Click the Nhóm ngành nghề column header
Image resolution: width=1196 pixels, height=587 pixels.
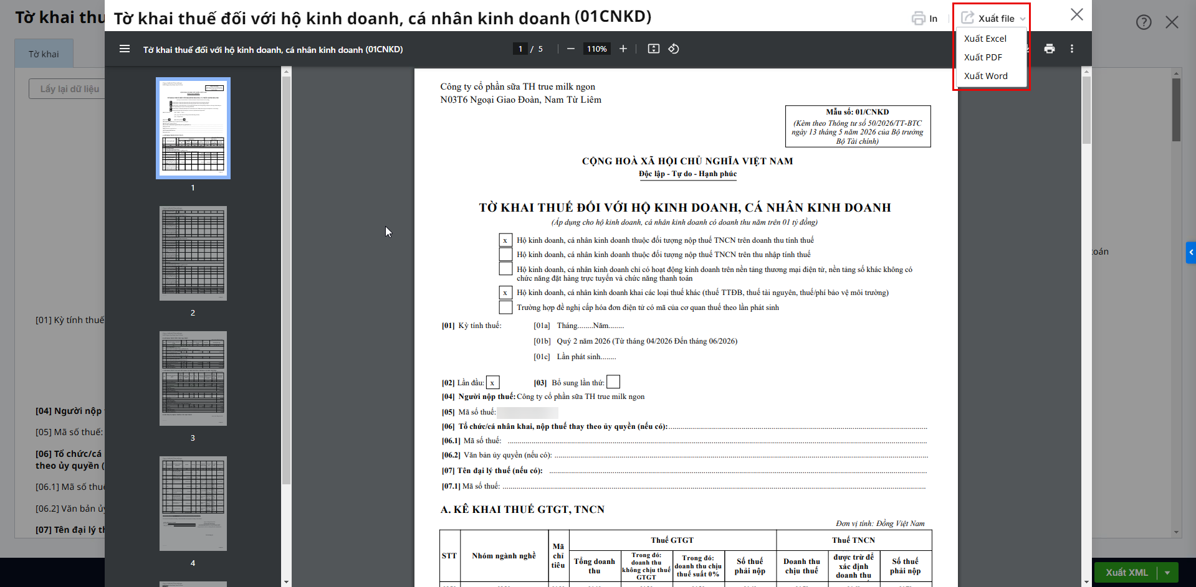tap(504, 556)
